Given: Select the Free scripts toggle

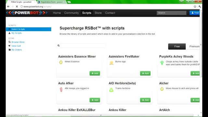Looking at the screenshot, I should click(177, 46).
